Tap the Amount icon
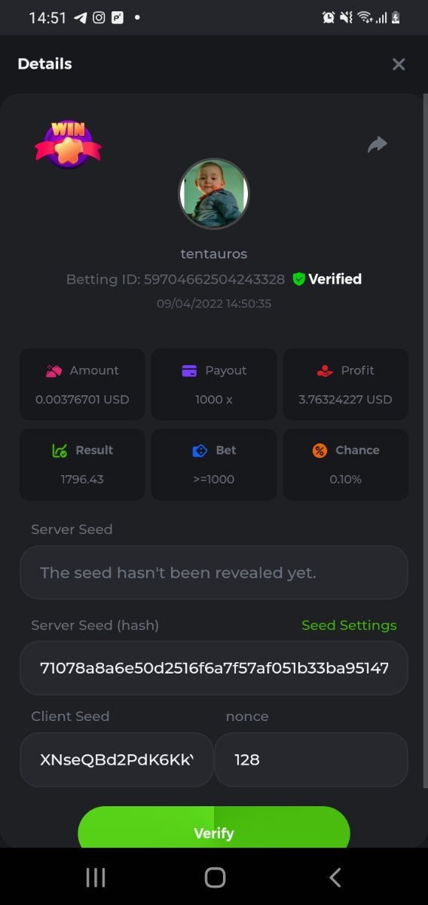The image size is (428, 905). (53, 370)
